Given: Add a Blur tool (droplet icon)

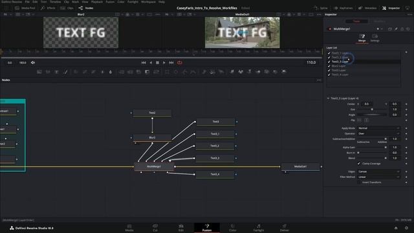Looking at the screenshot, I should 111,72.
